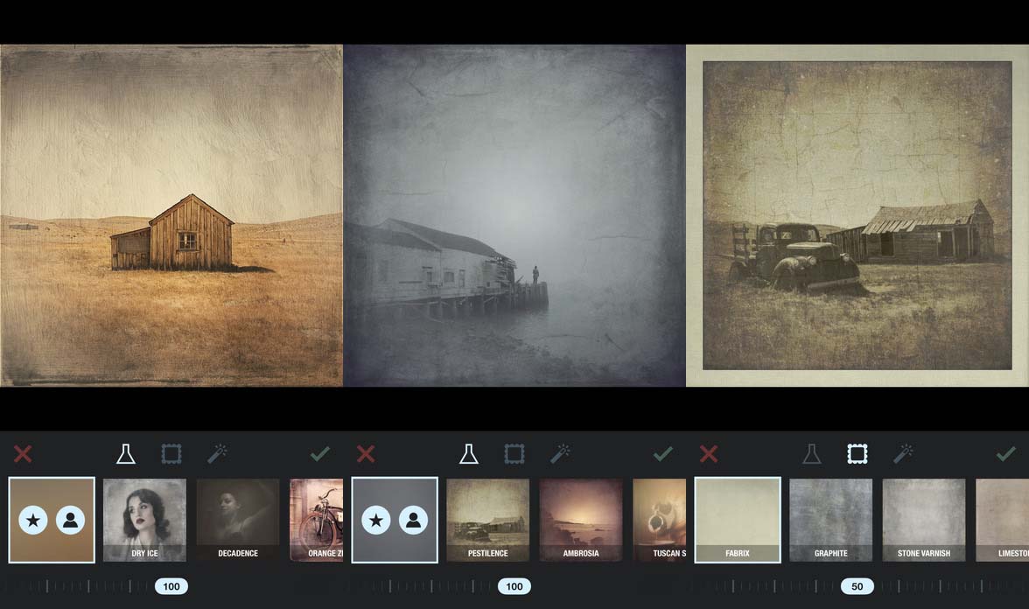1029x609 pixels.
Task: Toggle the star favorites button in left panel
Action: pyautogui.click(x=33, y=521)
